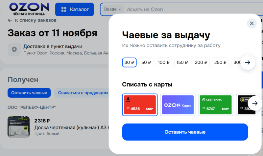Select the 250 ₽ tip amount
This screenshot has height=156, width=263.
[220, 62]
